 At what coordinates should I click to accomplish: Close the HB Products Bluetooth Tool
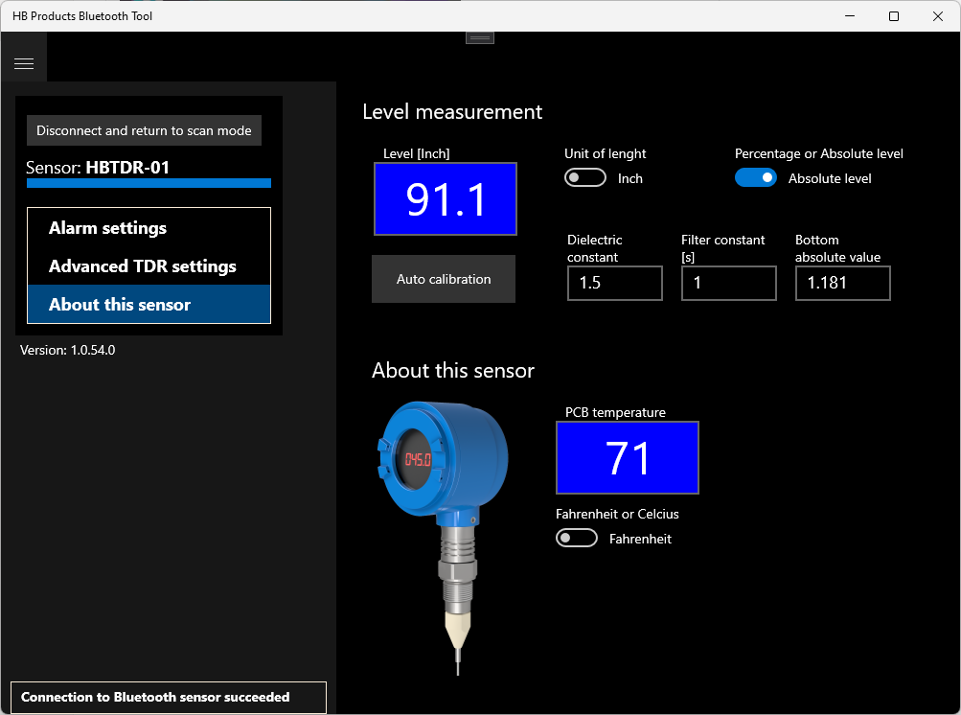[938, 16]
